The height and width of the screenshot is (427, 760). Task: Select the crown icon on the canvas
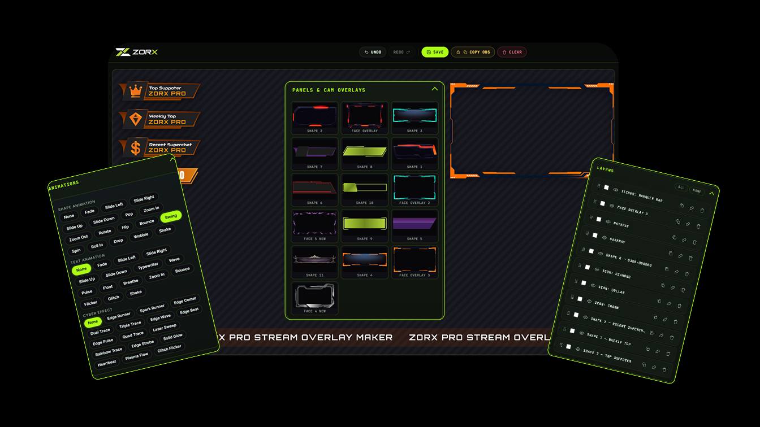pos(135,90)
